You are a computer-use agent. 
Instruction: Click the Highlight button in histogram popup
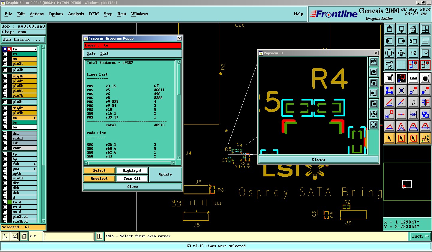[132, 170]
